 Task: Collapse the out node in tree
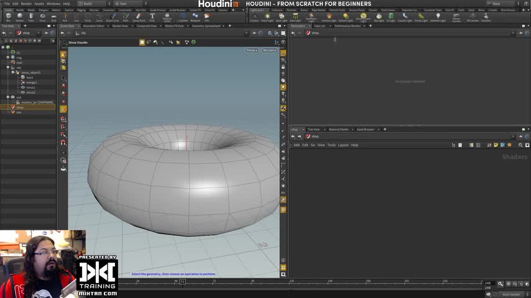[x=7, y=97]
